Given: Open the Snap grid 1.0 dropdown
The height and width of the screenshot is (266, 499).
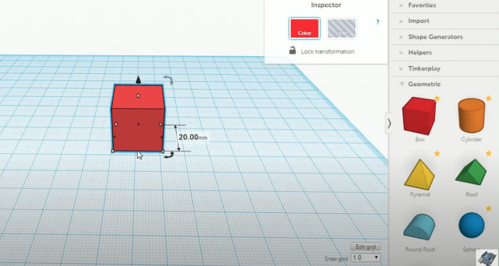Looking at the screenshot, I should coord(365,257).
